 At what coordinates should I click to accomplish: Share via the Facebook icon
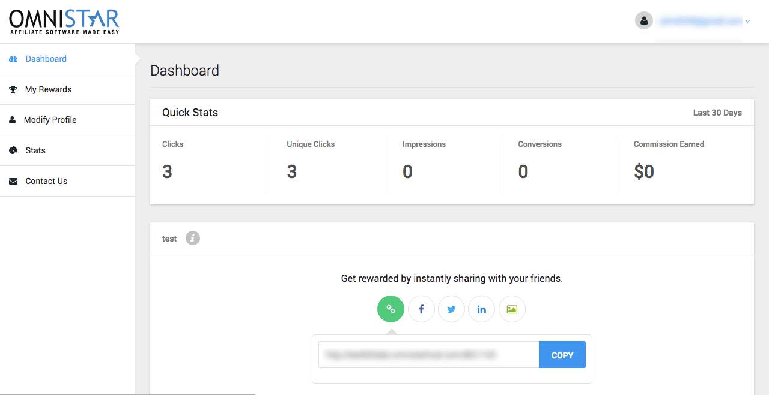pos(421,309)
